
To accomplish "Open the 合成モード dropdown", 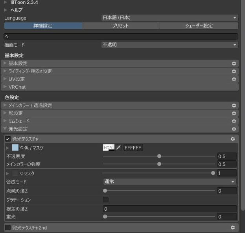I will point(169,182).
